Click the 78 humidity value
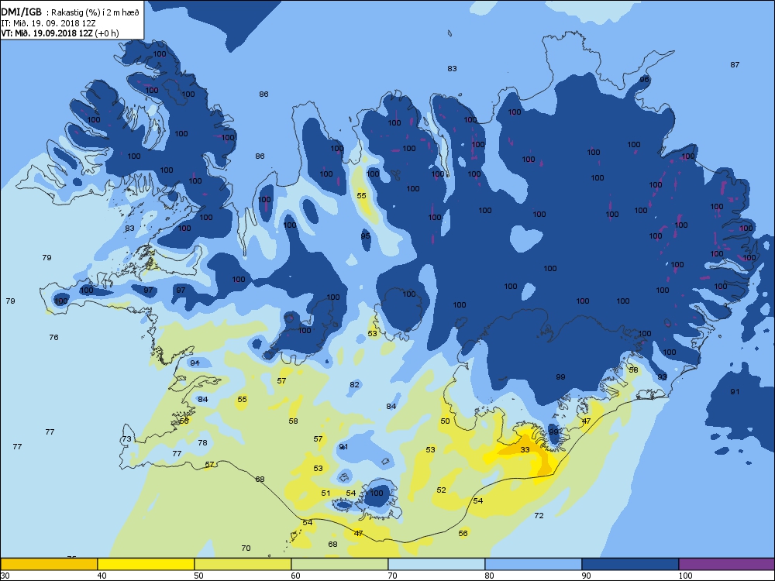Screen dimensions: 775x581 click(202, 442)
